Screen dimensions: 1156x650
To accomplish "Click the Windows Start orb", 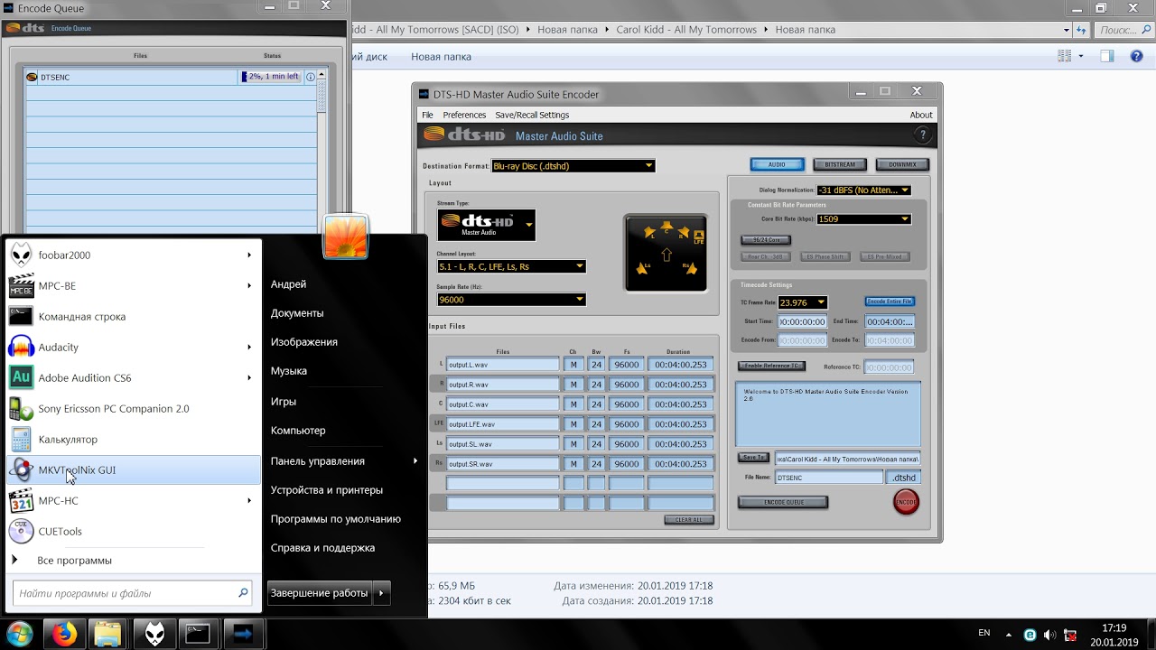I will coord(19,634).
